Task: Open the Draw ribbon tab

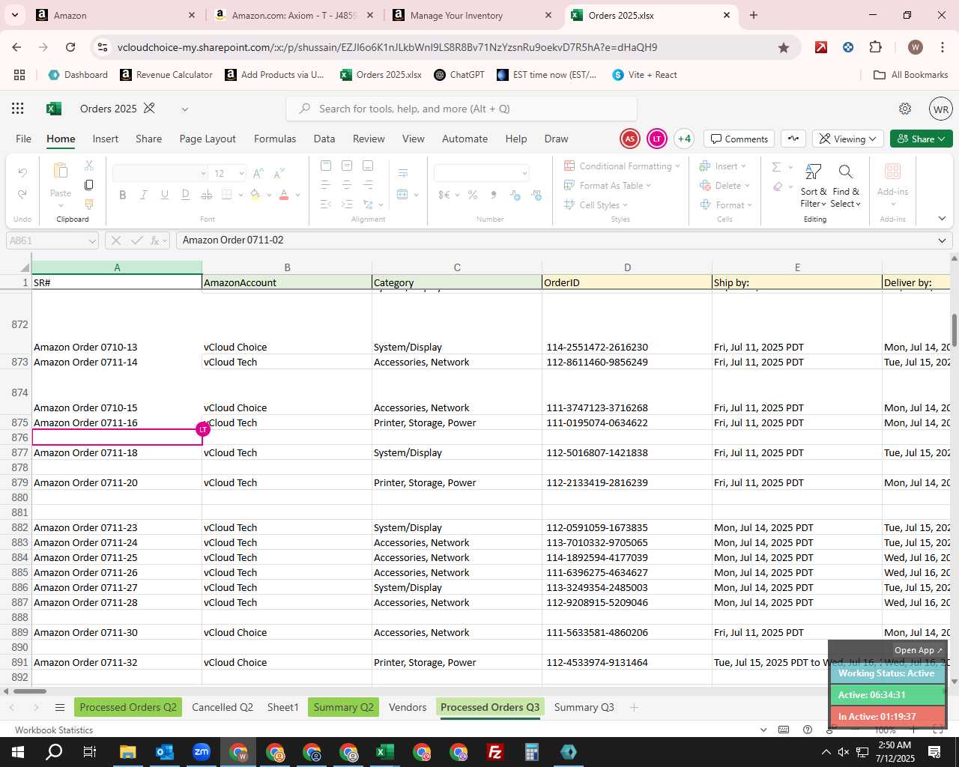Action: (556, 139)
